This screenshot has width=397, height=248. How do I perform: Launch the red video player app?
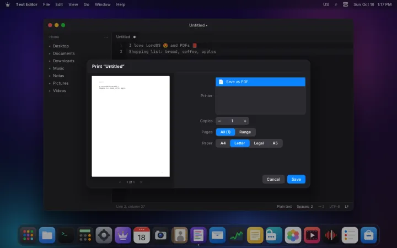click(312, 235)
